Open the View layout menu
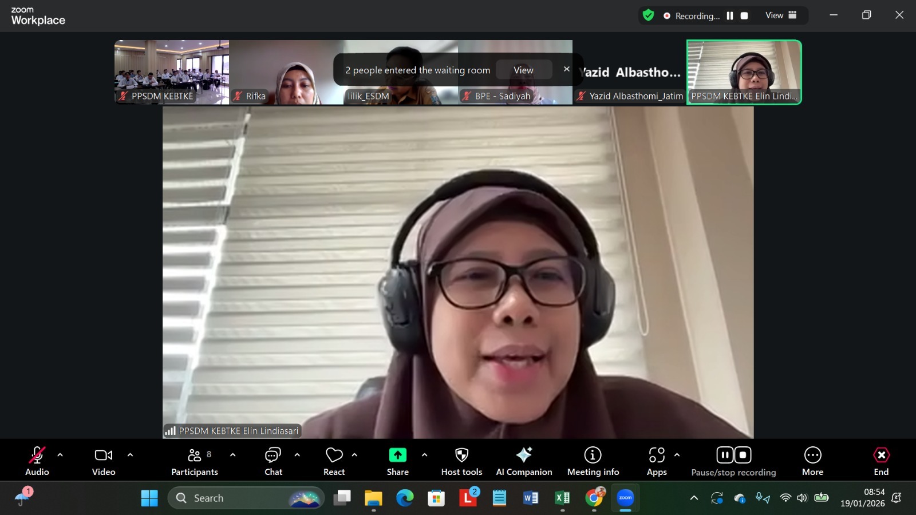The height and width of the screenshot is (515, 916). point(781,15)
